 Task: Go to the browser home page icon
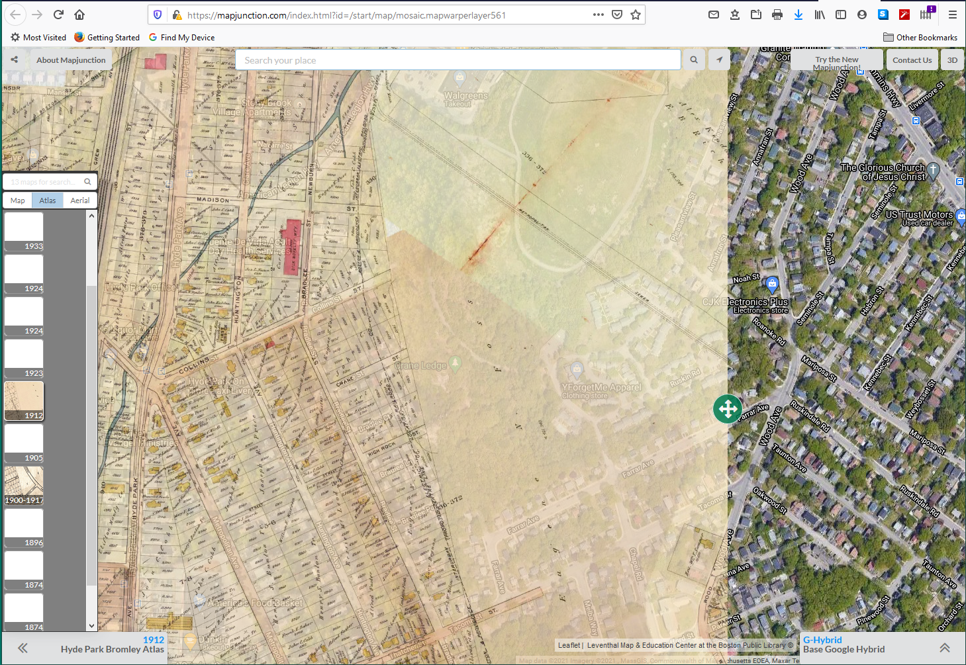79,15
